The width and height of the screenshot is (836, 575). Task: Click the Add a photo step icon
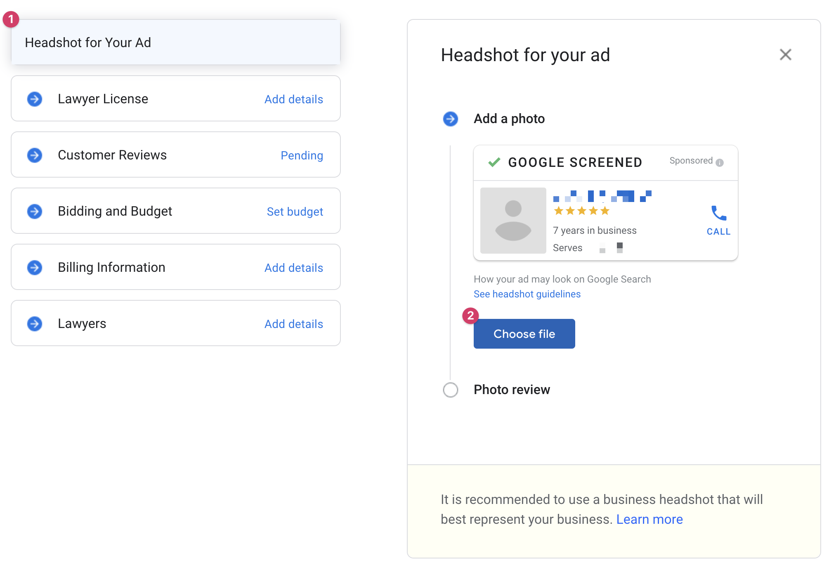(x=451, y=119)
